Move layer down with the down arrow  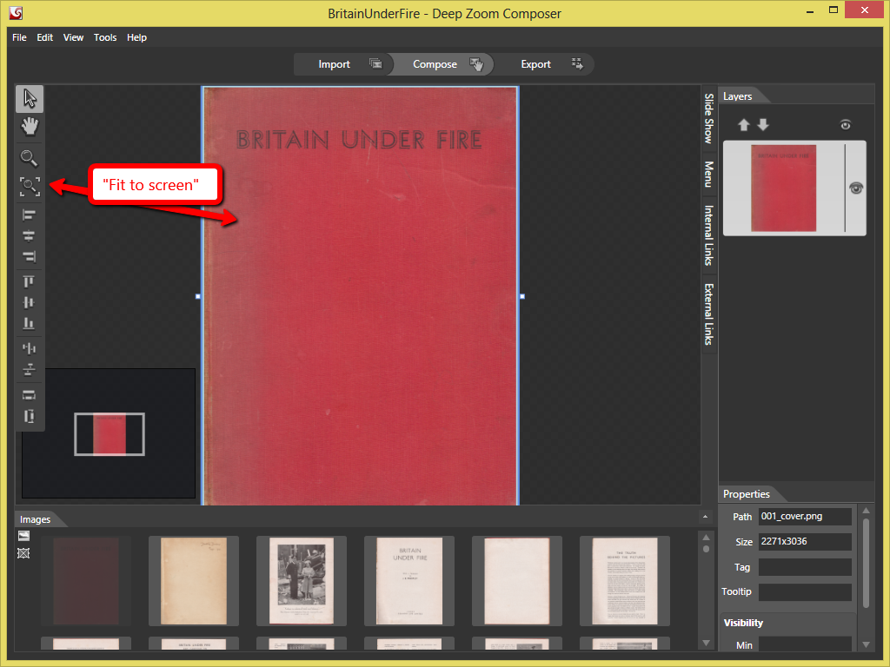pos(763,125)
